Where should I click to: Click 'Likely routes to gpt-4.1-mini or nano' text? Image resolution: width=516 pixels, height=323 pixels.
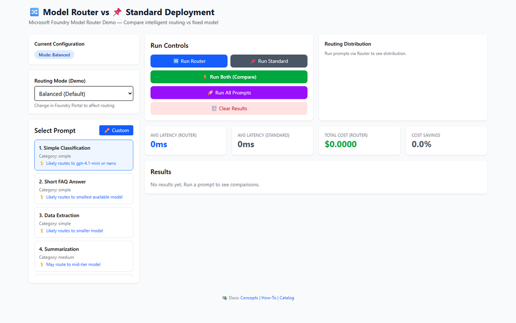[x=81, y=163]
